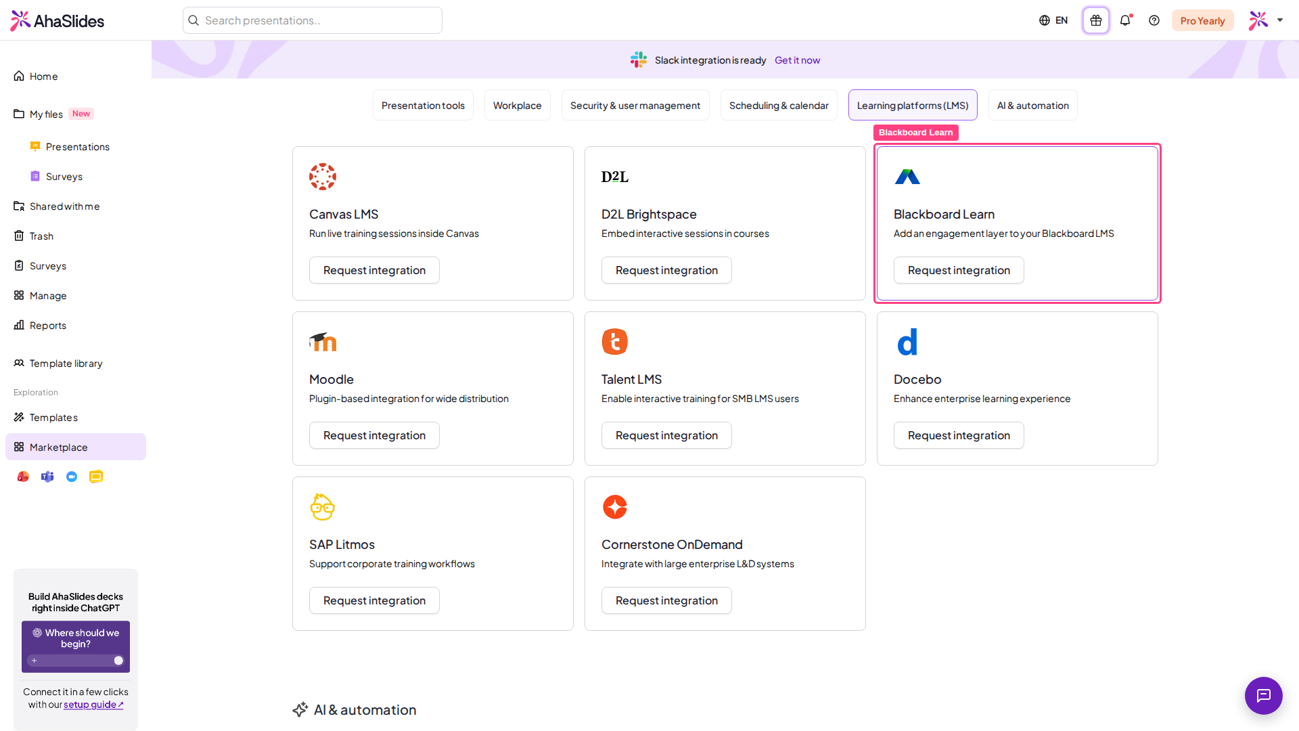Request integration for Talent LMS

(x=666, y=435)
